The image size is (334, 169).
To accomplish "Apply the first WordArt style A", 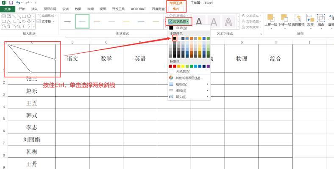I will (x=199, y=22).
